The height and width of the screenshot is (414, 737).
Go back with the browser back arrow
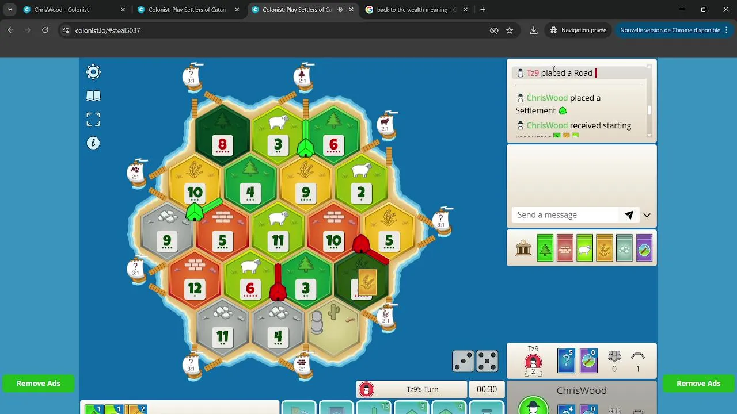pos(10,30)
